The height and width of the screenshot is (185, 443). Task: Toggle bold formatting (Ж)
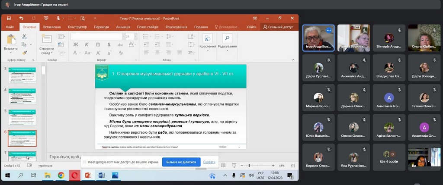coord(76,44)
